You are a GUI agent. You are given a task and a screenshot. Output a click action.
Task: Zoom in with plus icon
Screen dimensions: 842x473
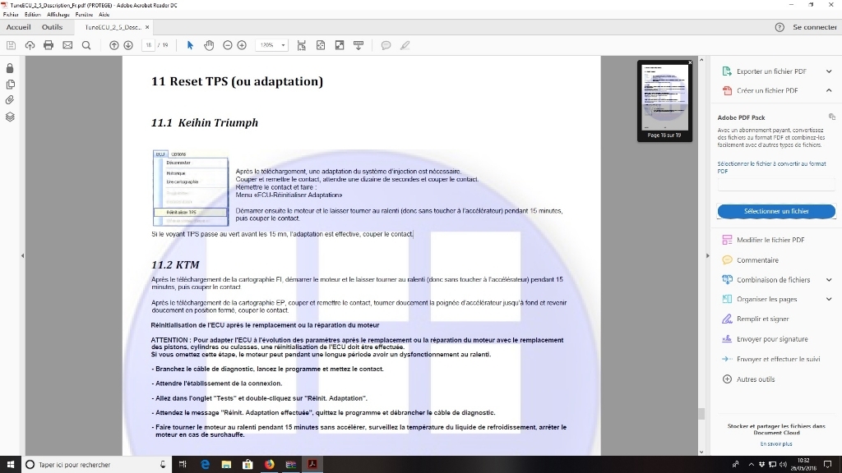click(x=242, y=46)
